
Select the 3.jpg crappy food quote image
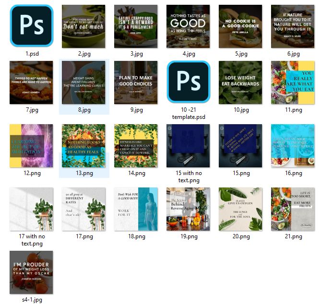click(136, 26)
